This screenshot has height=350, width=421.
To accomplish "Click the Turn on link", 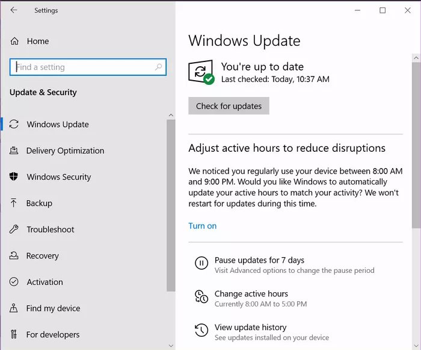I will coord(203,226).
